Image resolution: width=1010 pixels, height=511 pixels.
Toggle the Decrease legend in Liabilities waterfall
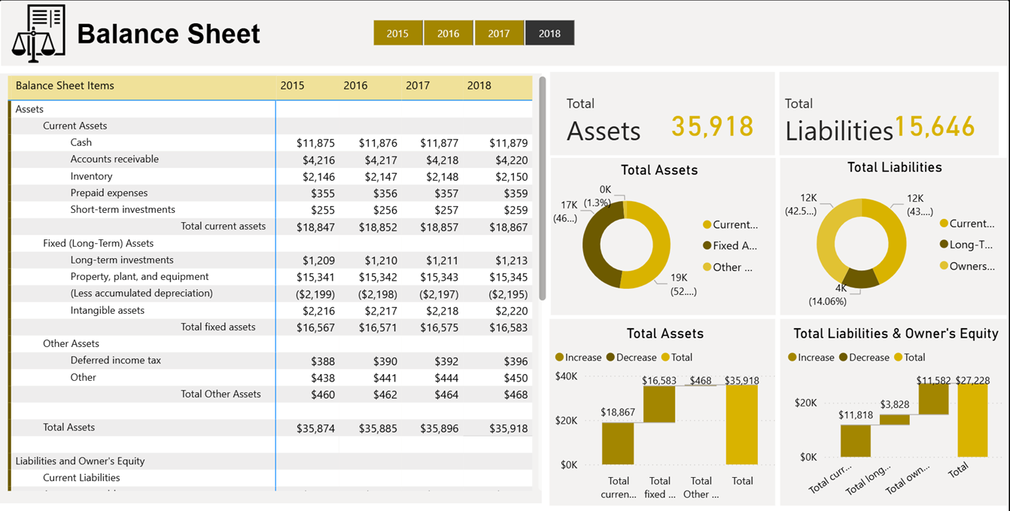(841, 357)
